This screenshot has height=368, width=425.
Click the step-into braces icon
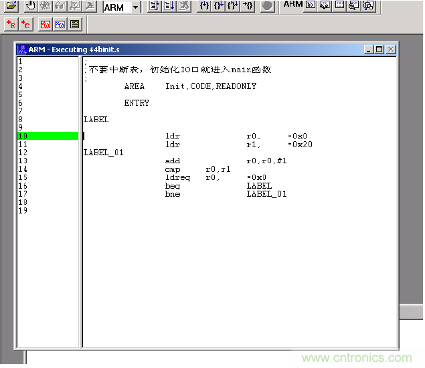(x=204, y=6)
